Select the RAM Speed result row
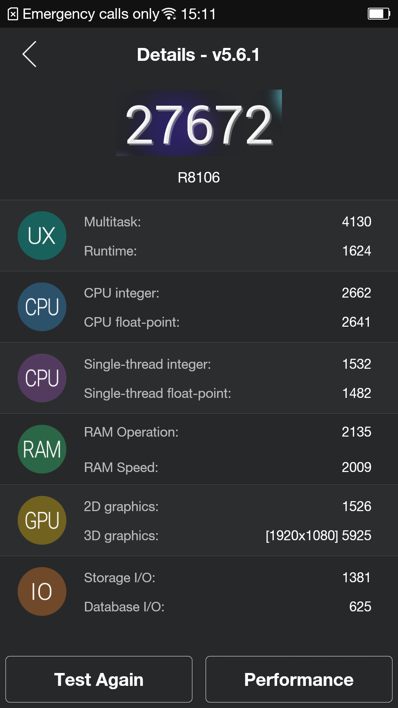 coord(227,467)
